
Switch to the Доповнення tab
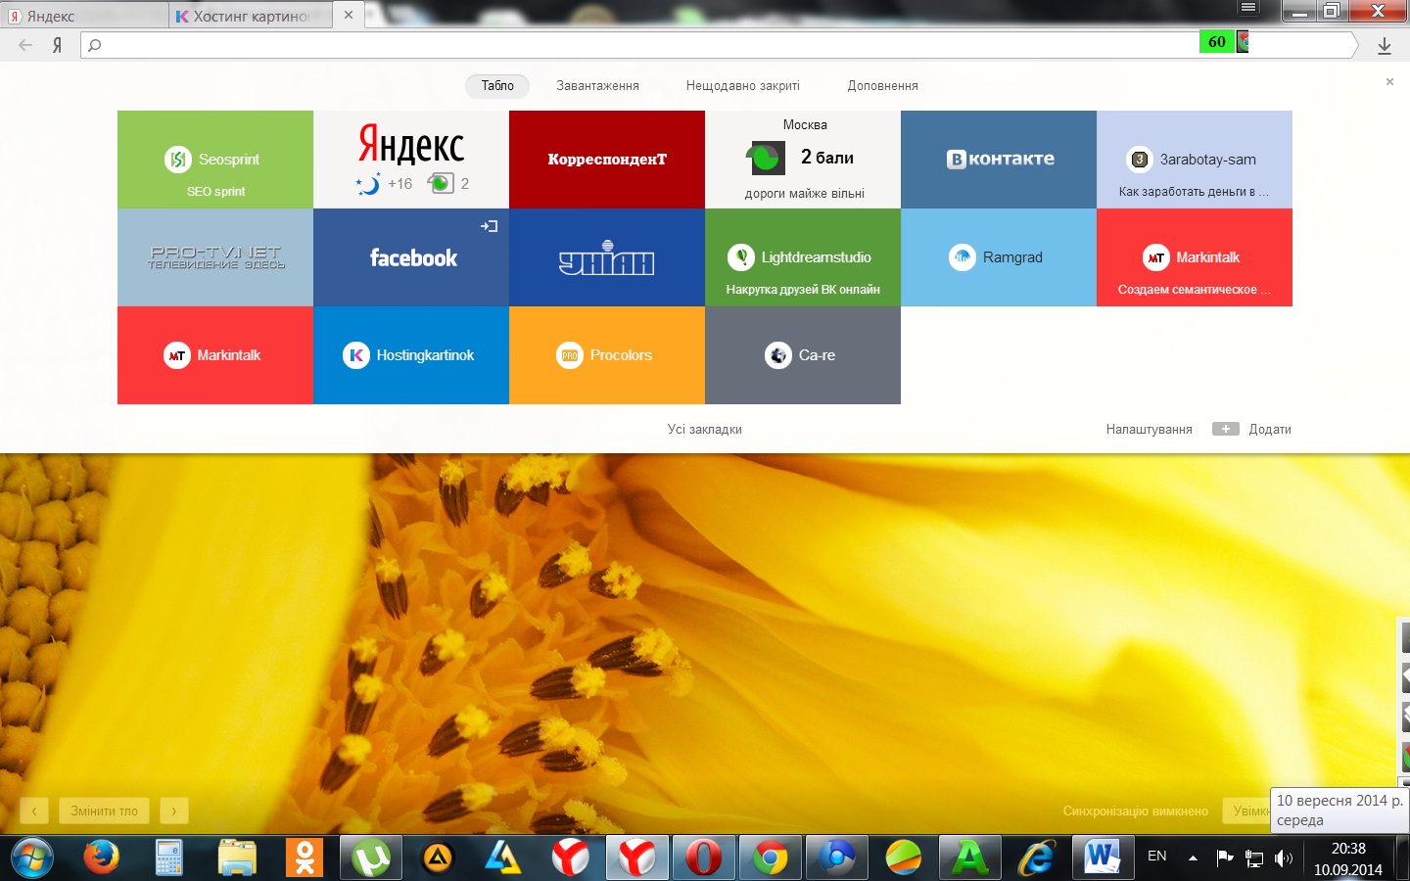click(883, 86)
